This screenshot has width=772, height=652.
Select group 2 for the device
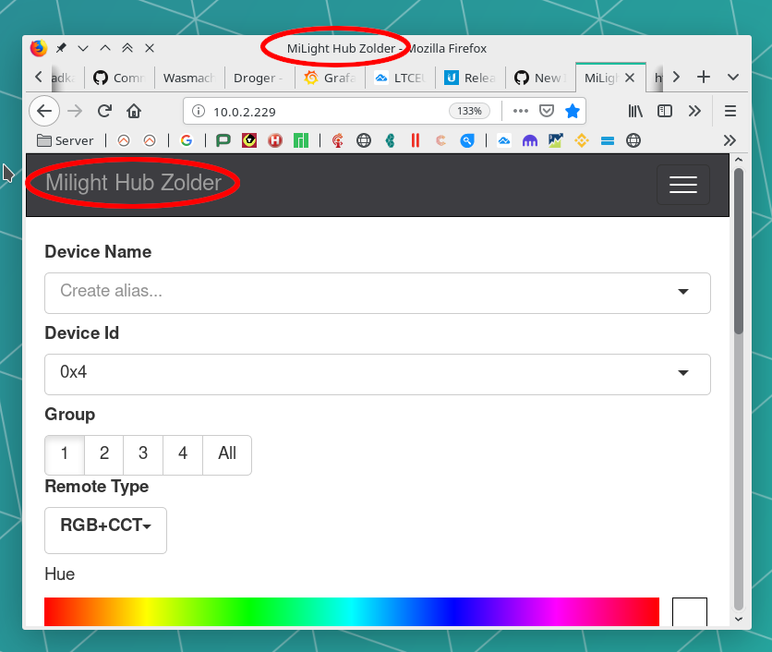tap(103, 454)
